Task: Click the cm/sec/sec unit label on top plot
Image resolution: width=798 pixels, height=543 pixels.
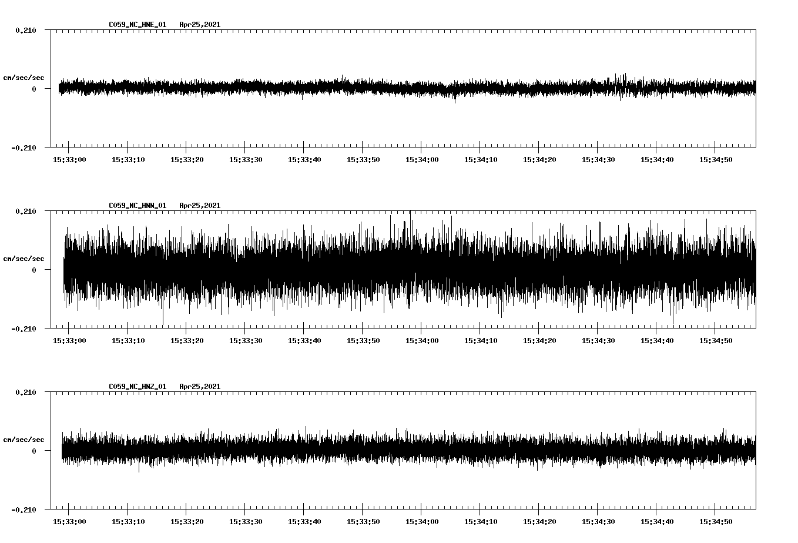Action: click(x=24, y=77)
